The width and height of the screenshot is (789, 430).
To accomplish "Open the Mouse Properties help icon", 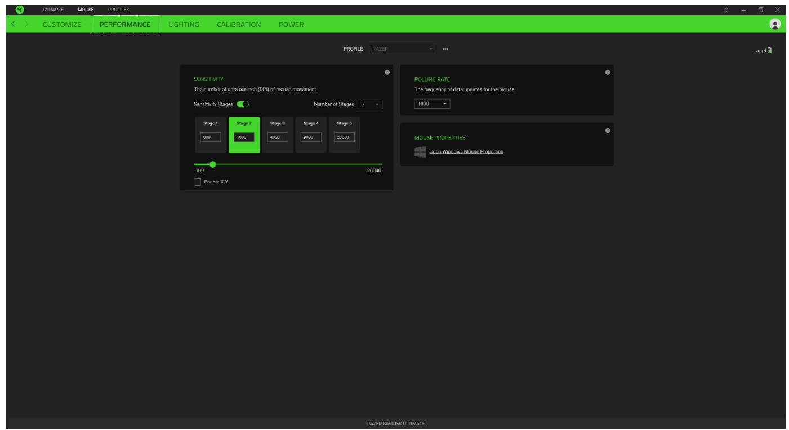I will (x=607, y=131).
